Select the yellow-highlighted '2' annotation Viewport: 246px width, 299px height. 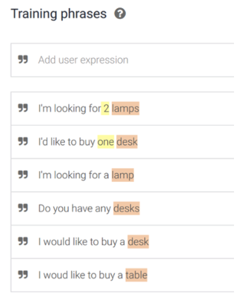(105, 108)
